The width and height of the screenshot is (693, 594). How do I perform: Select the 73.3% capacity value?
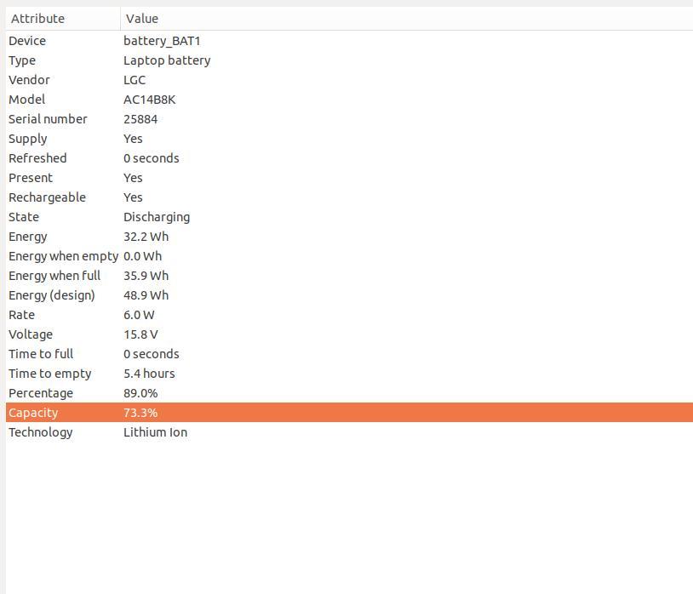pyautogui.click(x=140, y=413)
